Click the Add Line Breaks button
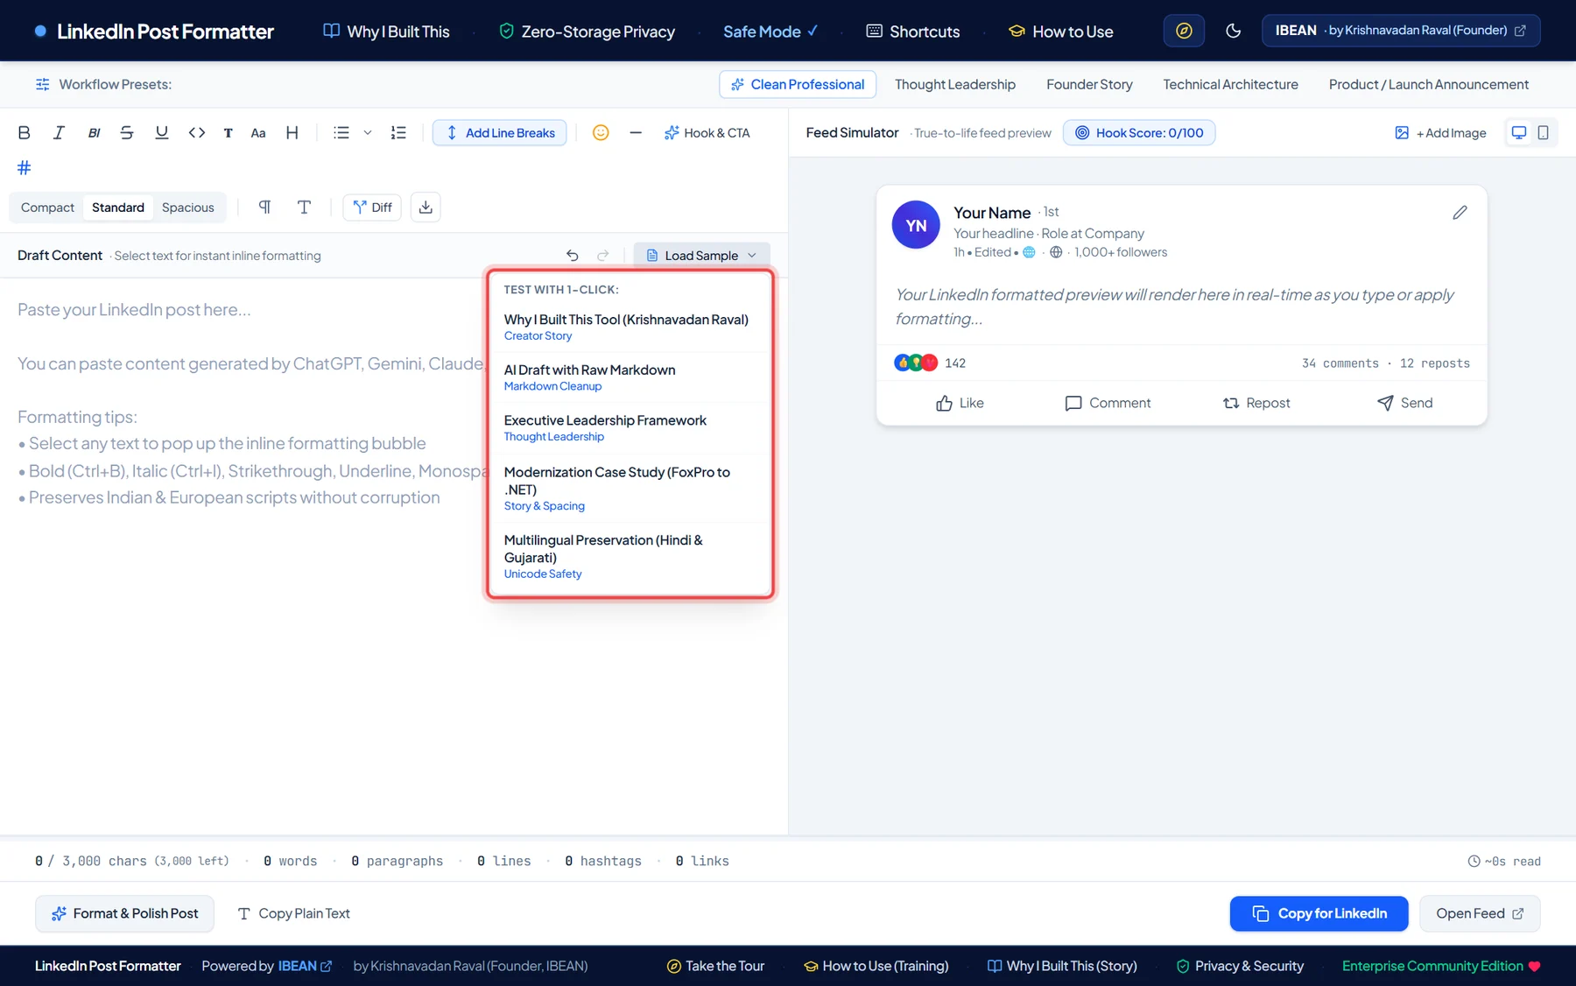Viewport: 1576px width, 986px height. (x=500, y=133)
